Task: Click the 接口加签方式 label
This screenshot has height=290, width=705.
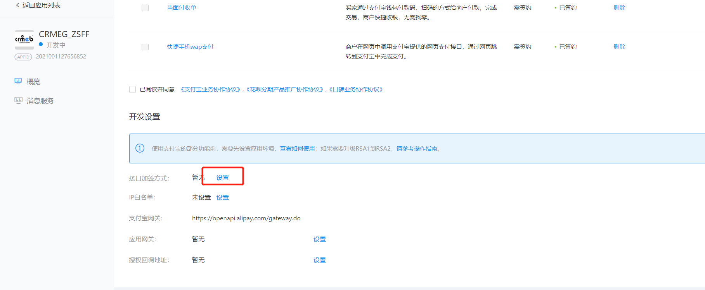Action: coord(149,178)
